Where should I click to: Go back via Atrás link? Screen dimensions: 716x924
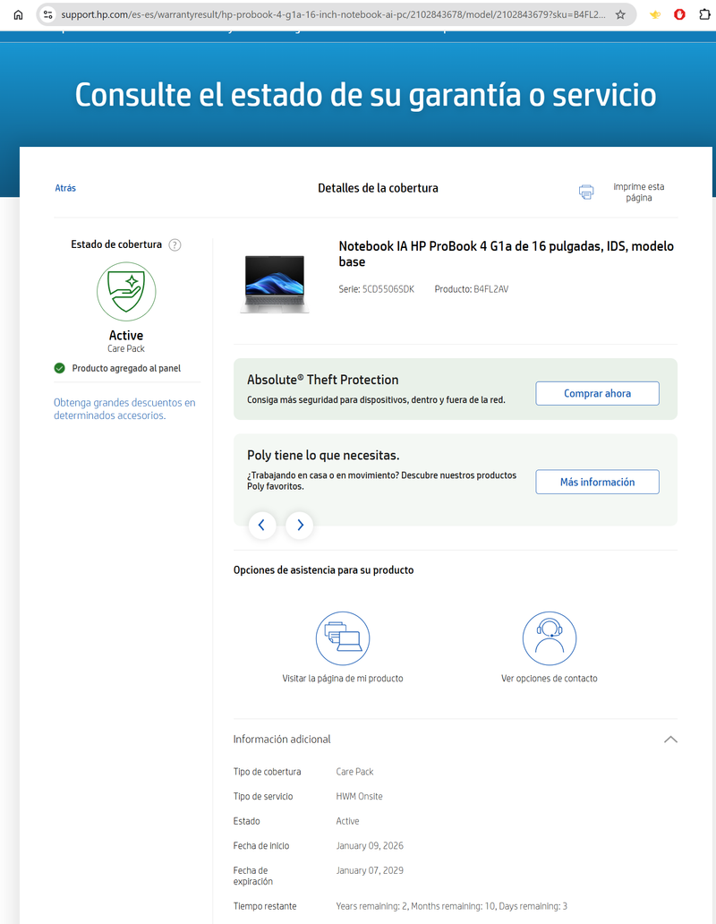65,188
